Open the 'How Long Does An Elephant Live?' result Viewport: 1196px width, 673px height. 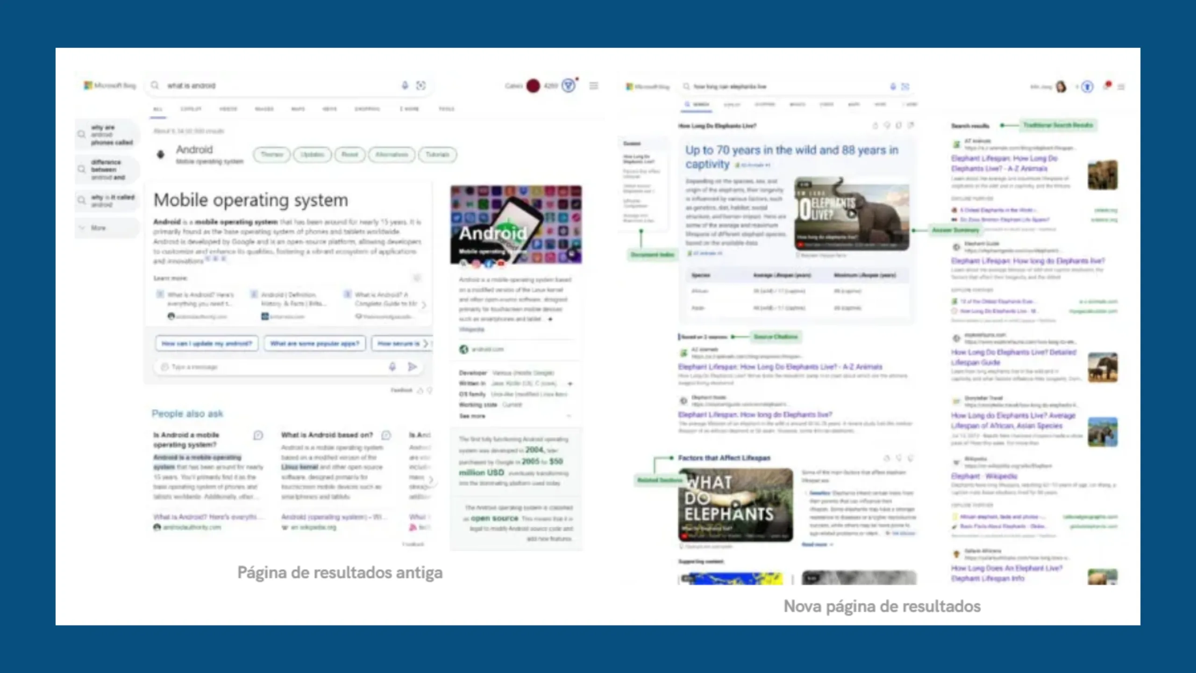coord(1007,573)
